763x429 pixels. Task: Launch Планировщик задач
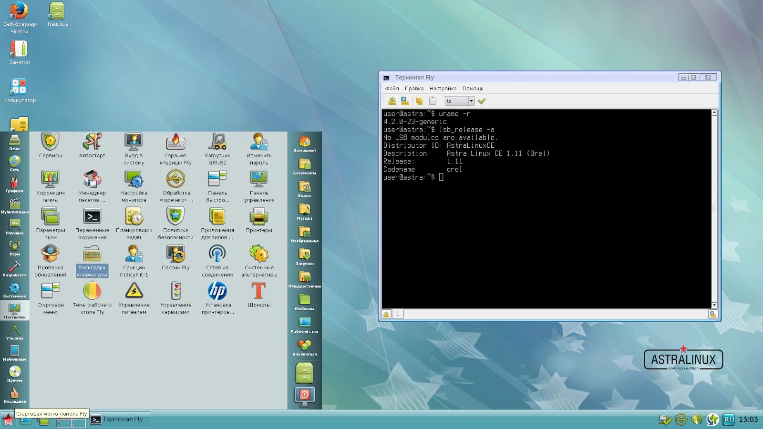134,224
